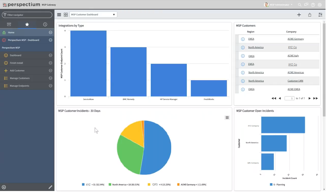Open the system settings gear icon
Screen dimensions: 326x192
click(320, 5)
